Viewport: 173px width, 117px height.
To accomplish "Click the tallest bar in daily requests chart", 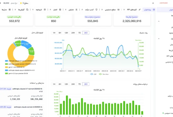I will coord(67,105).
